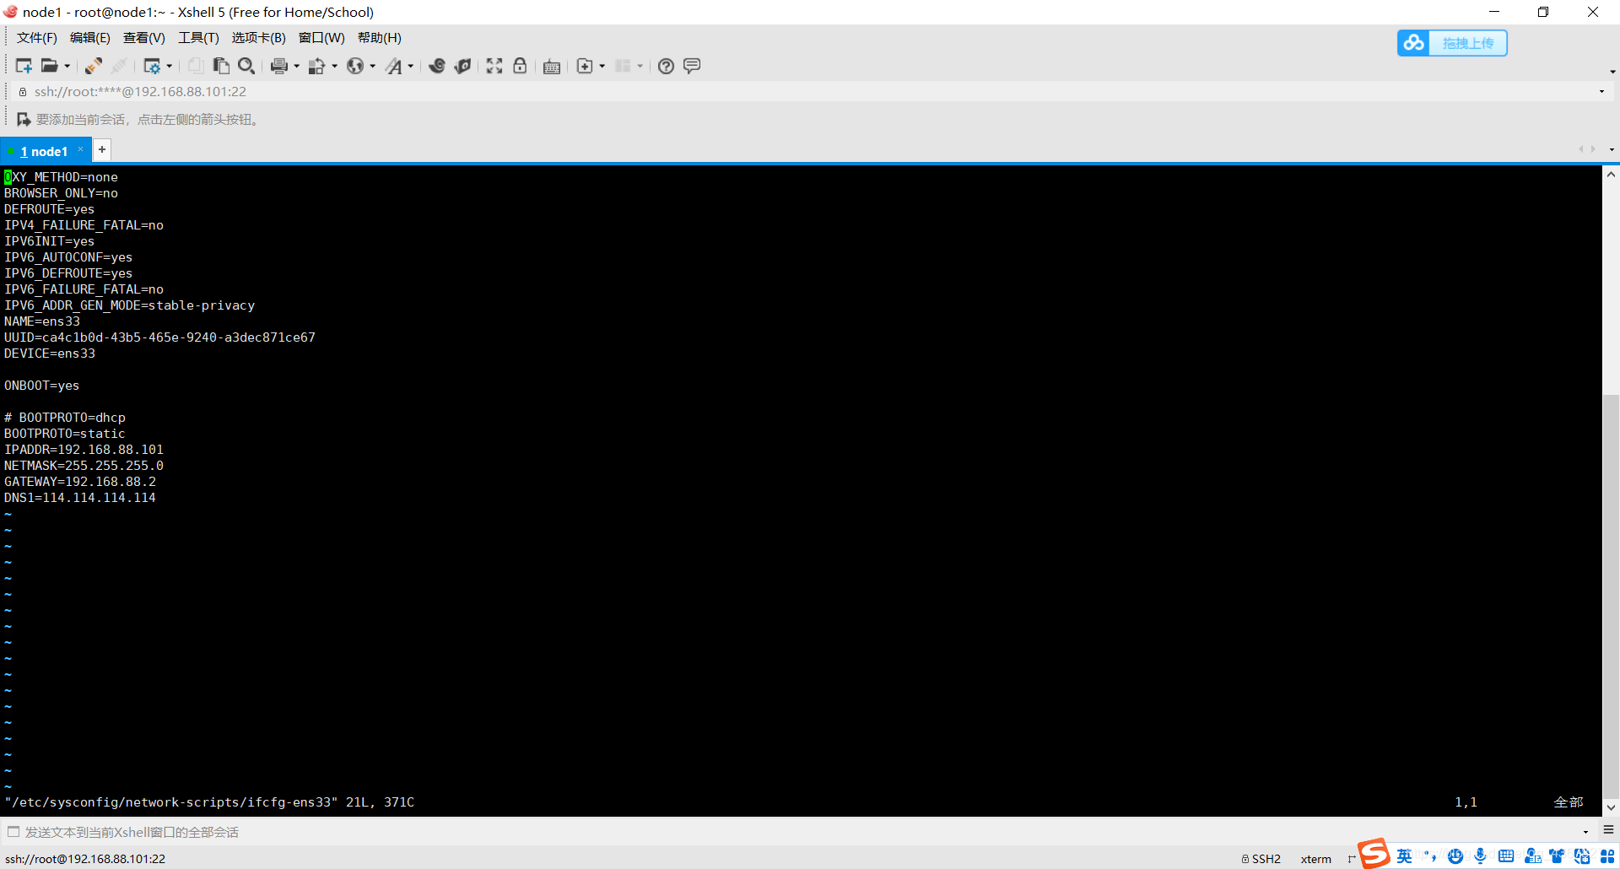Click the 拖拽上传 cloud upload button
Screen dimensions: 1620x869
[x=1452, y=43]
